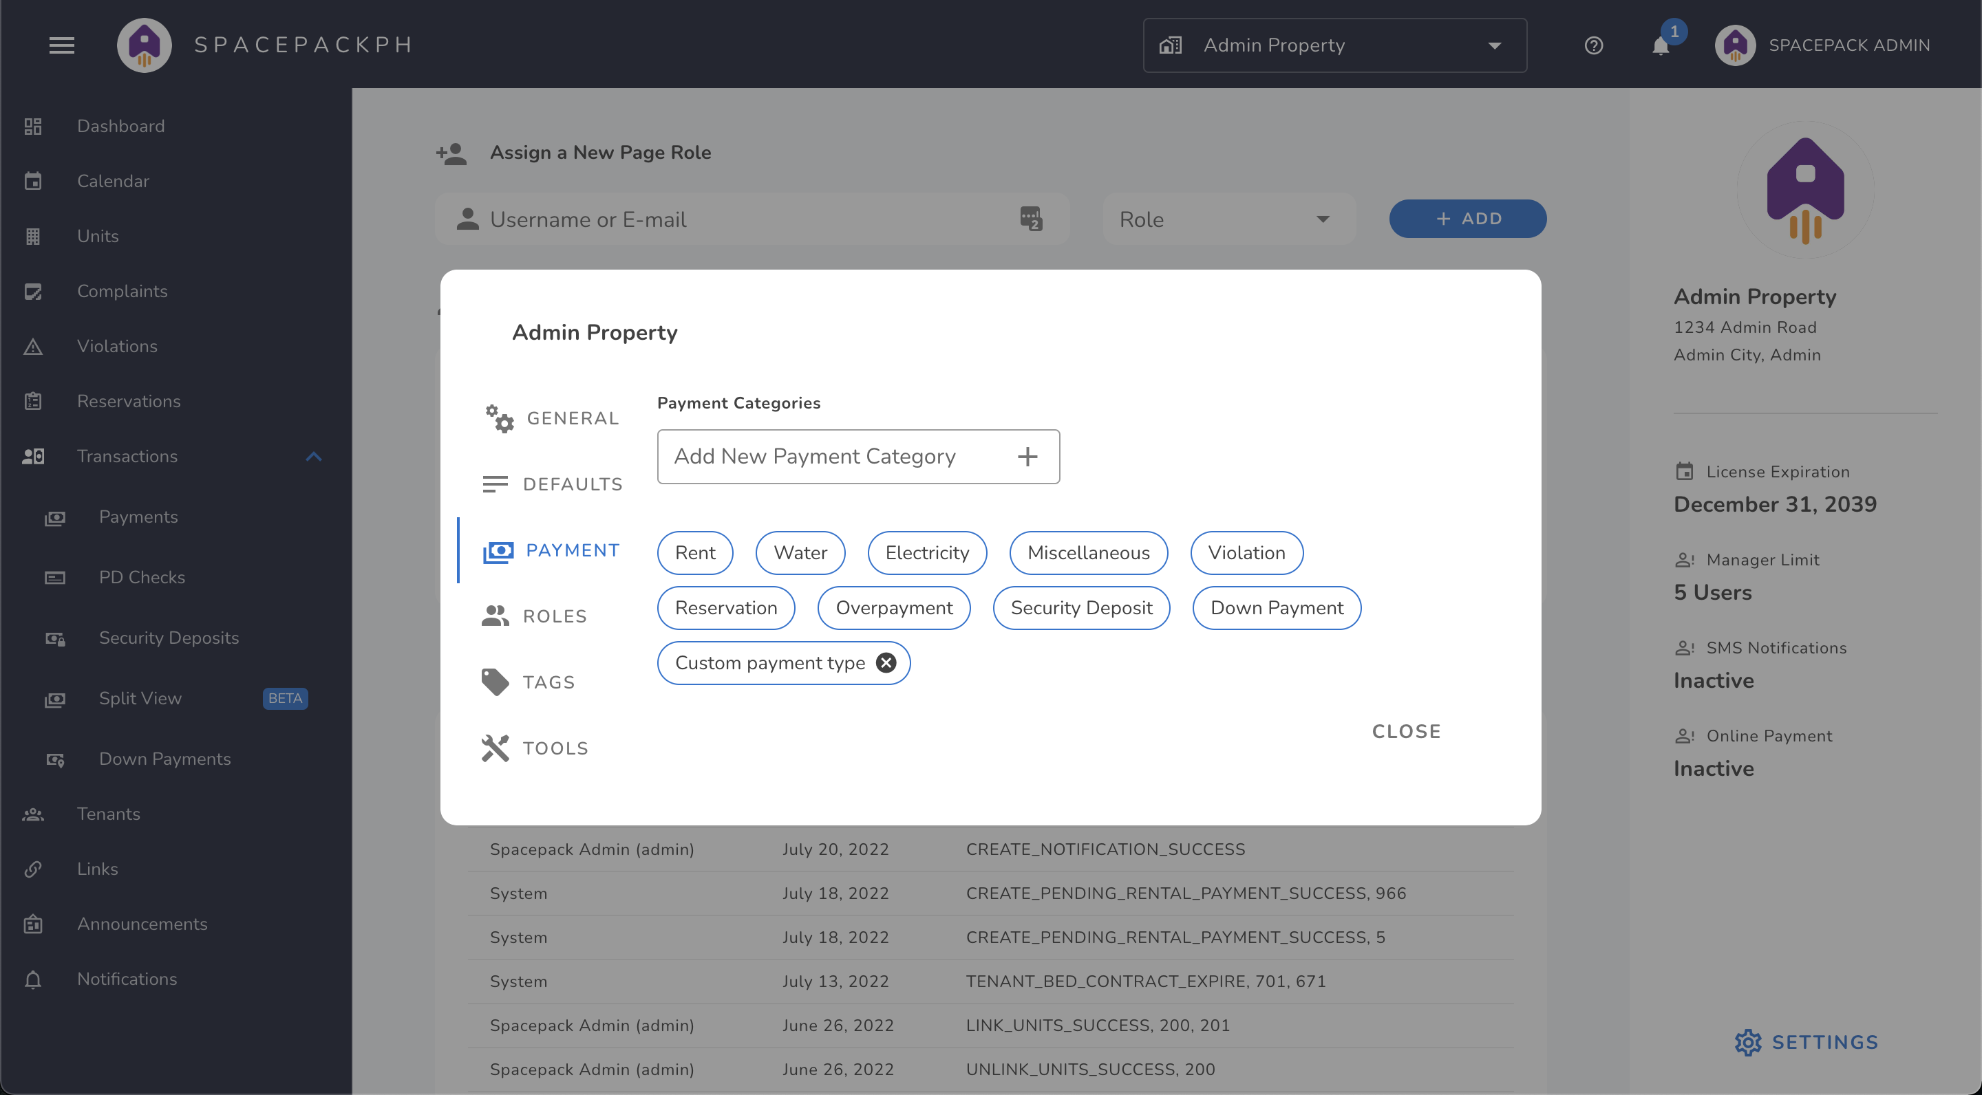Image resolution: width=1982 pixels, height=1095 pixels.
Task: Click the sidebar Notifications bell icon
Action: click(32, 979)
